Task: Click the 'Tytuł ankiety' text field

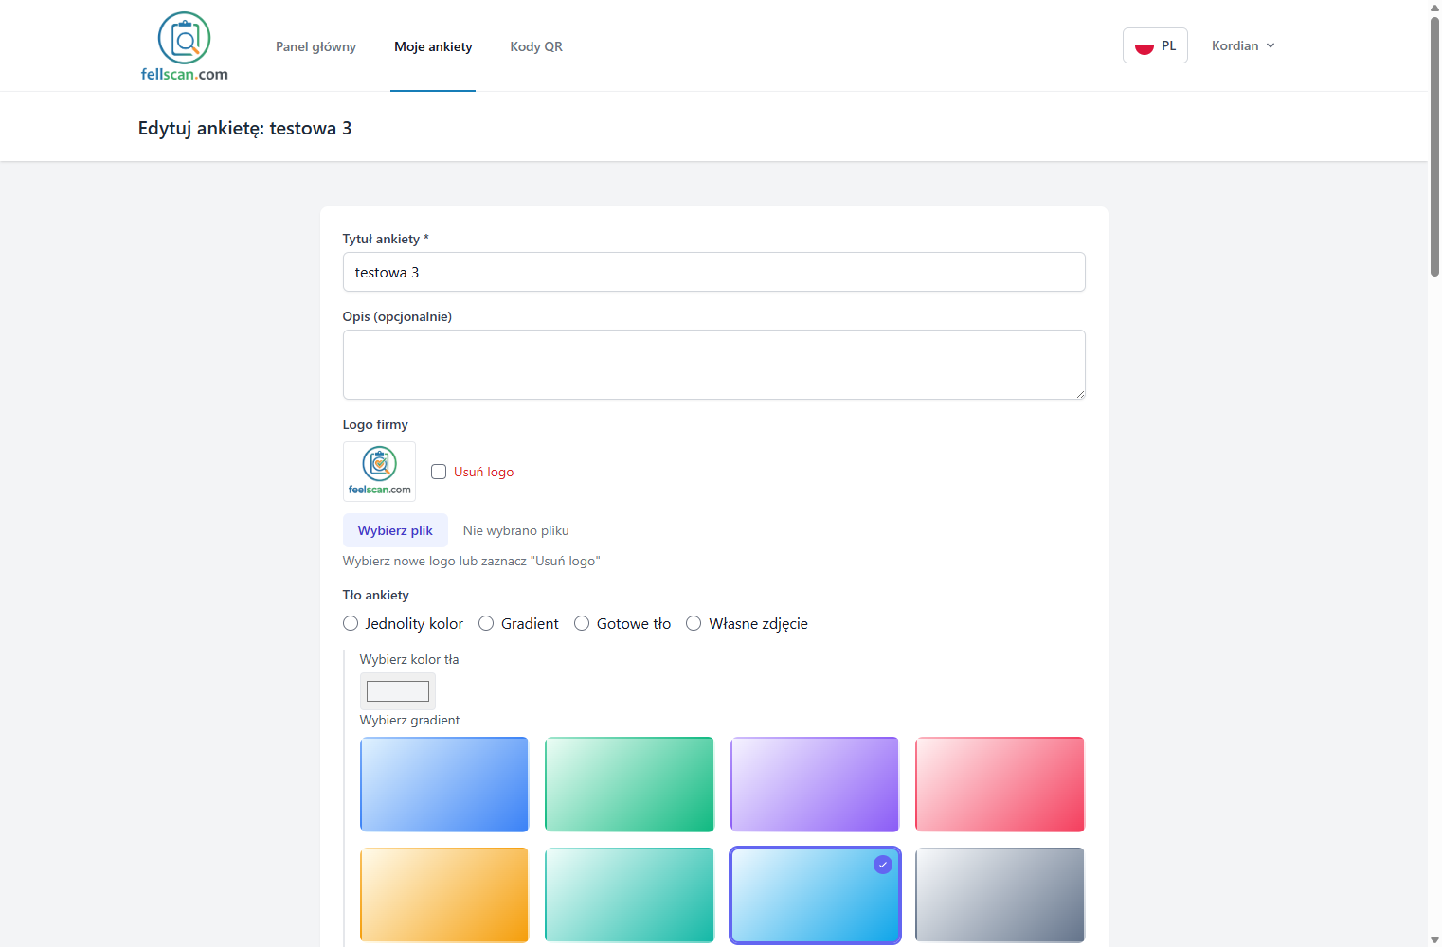Action: coord(713,272)
